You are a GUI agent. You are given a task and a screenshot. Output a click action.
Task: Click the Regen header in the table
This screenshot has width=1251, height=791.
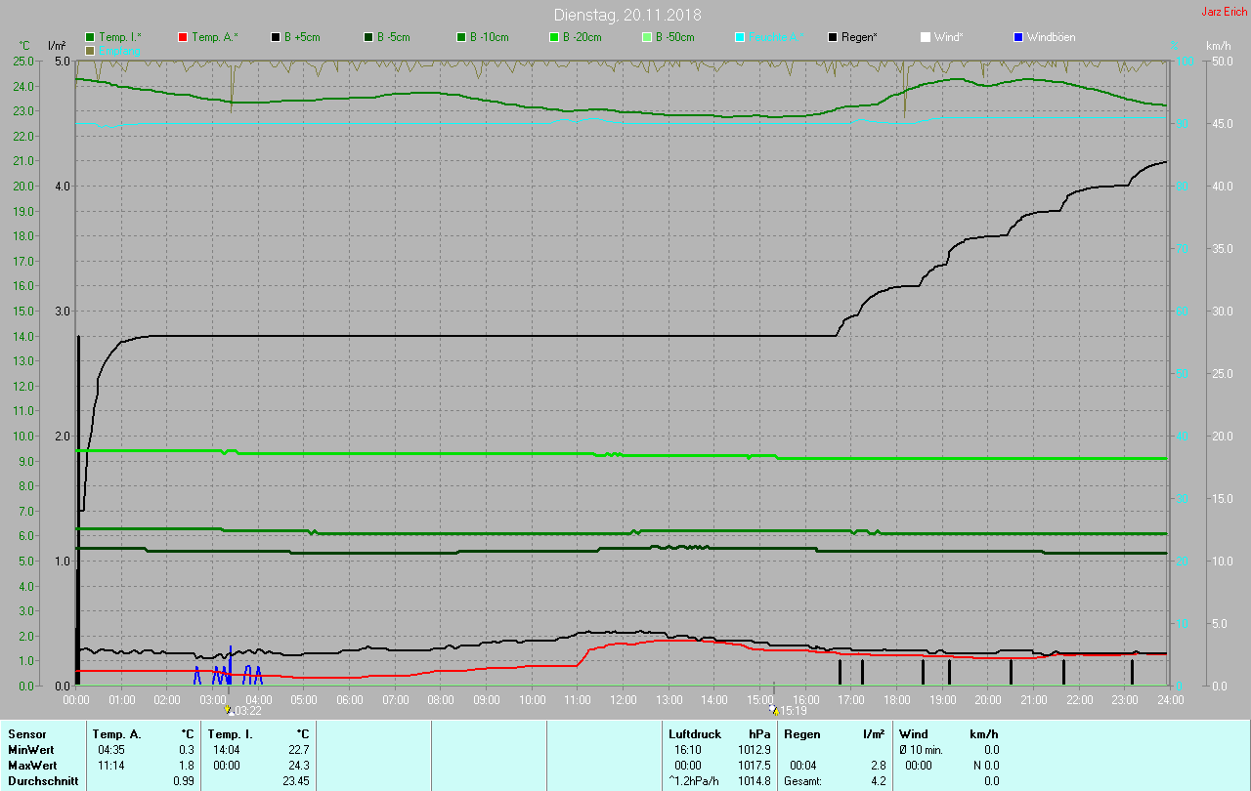pos(802,734)
